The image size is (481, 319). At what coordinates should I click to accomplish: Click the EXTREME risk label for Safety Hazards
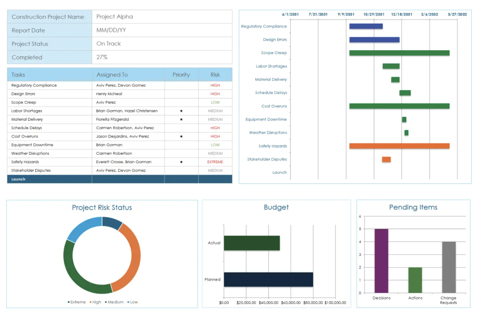tap(215, 162)
